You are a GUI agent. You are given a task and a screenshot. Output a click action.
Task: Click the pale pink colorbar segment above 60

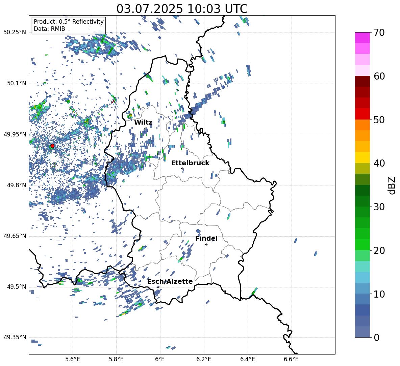tap(362, 70)
